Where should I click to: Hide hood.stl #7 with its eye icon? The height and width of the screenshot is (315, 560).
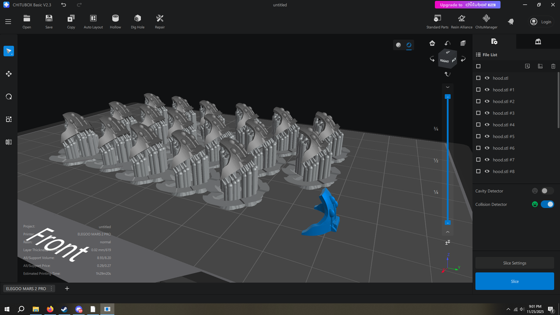(x=487, y=160)
